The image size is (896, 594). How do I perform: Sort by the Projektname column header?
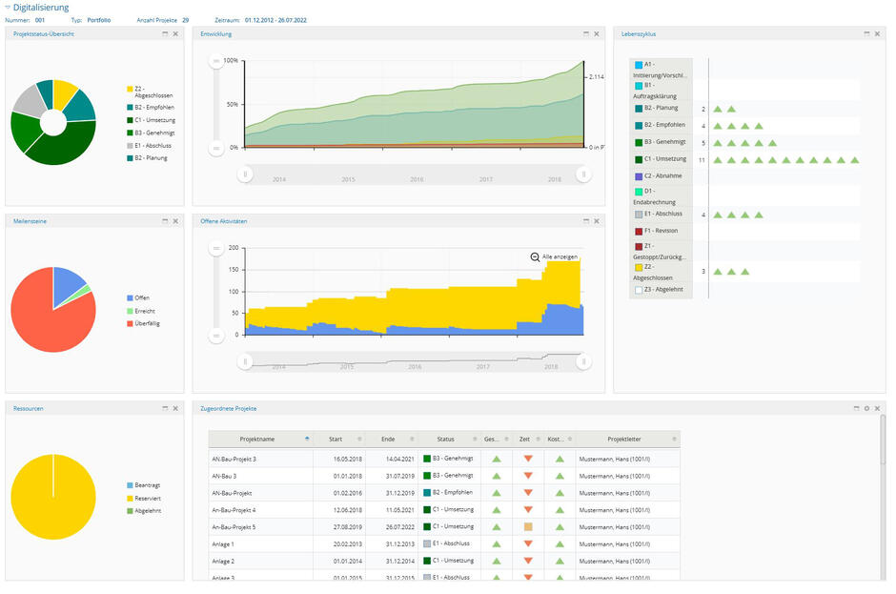(257, 440)
